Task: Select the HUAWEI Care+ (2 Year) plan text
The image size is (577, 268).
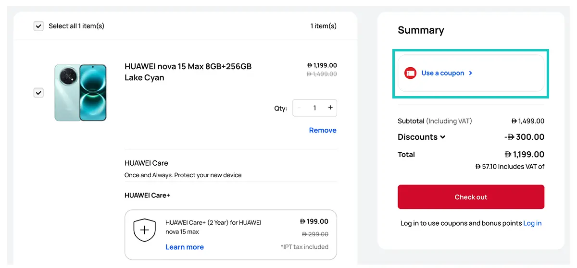Action: pyautogui.click(x=213, y=227)
